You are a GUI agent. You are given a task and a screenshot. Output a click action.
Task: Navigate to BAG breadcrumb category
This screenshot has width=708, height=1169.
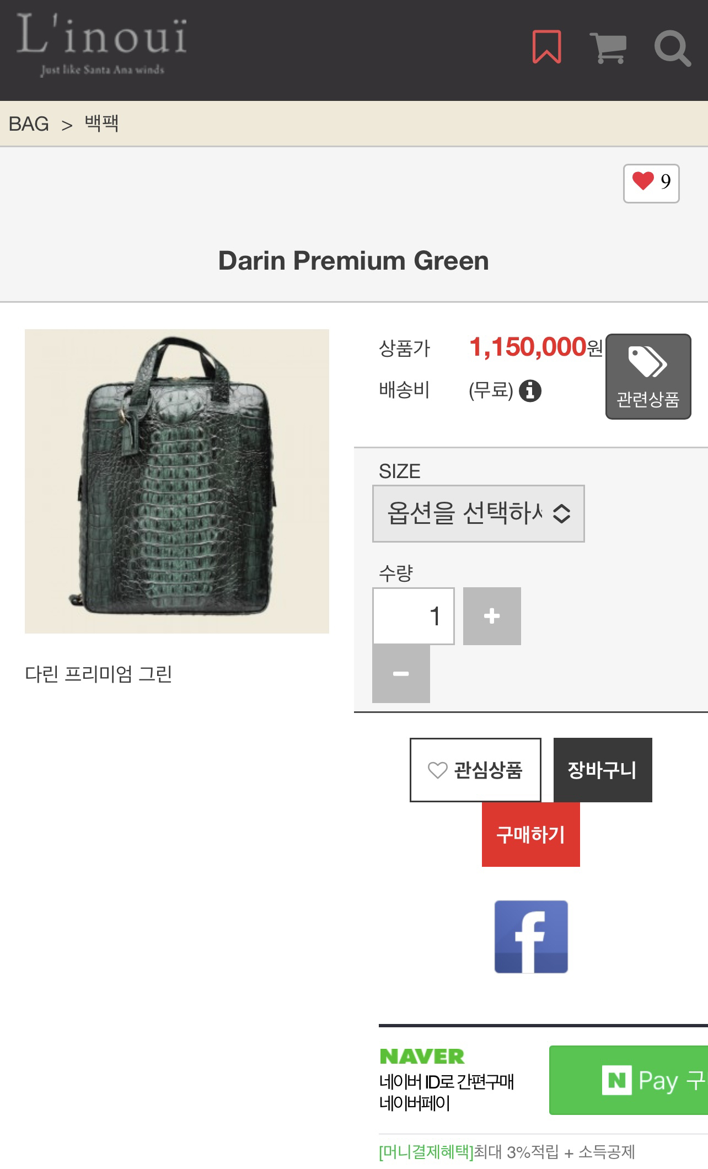[29, 124]
